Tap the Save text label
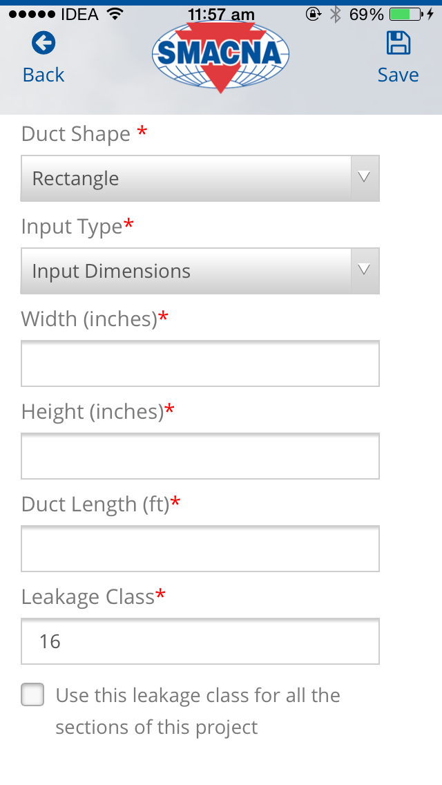The image size is (442, 785). (x=398, y=75)
